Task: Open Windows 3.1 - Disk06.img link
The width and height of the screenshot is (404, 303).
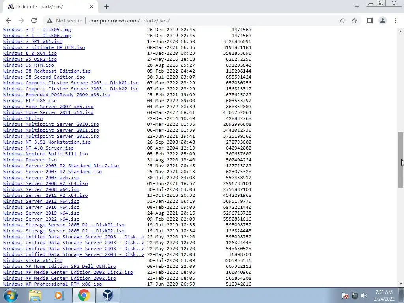Action: click(x=37, y=36)
